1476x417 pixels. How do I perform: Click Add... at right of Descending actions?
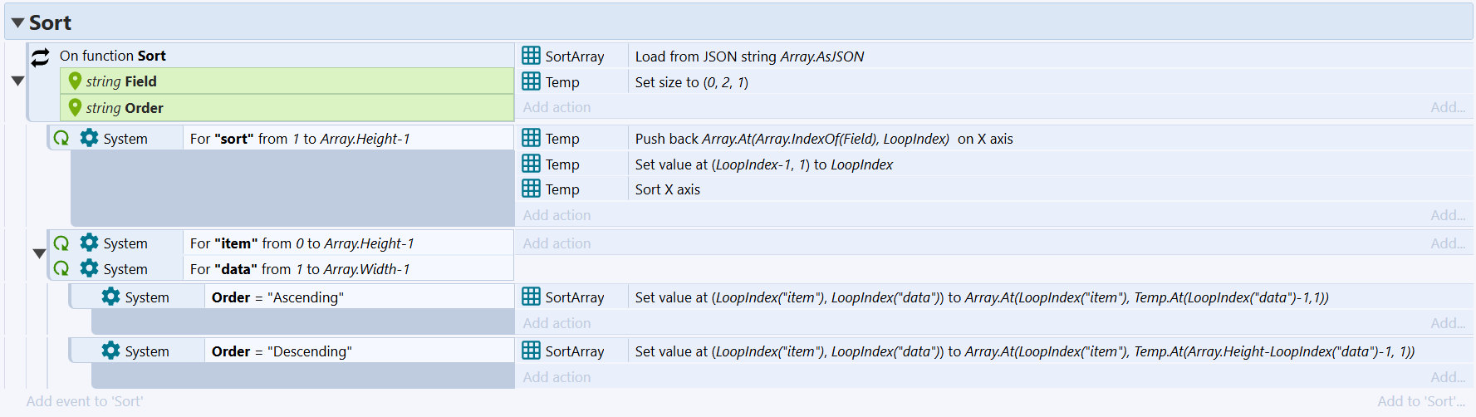pos(1448,377)
